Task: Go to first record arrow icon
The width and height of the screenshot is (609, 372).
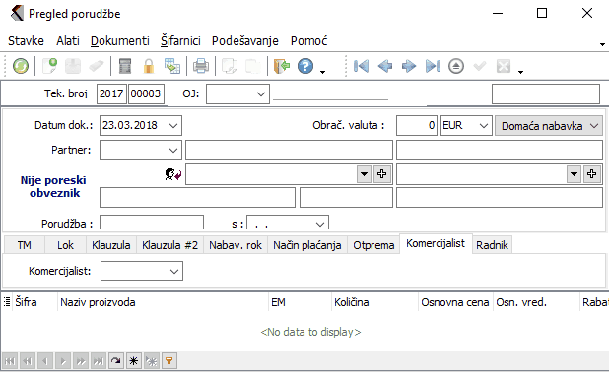Action: 362,66
